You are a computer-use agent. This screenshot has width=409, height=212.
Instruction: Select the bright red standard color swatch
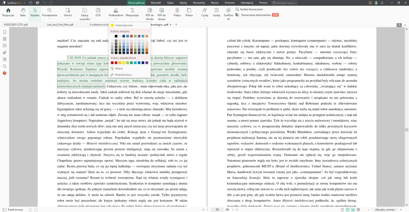click(x=116, y=63)
